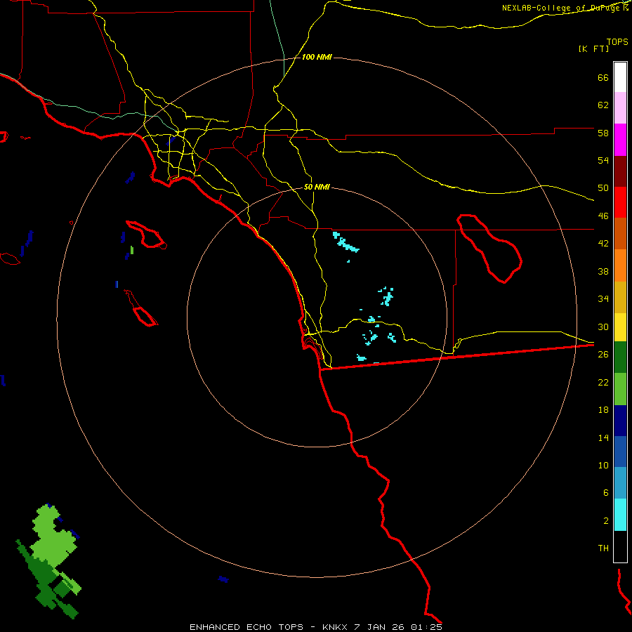Click the small green echo west of Catalina

(132, 250)
